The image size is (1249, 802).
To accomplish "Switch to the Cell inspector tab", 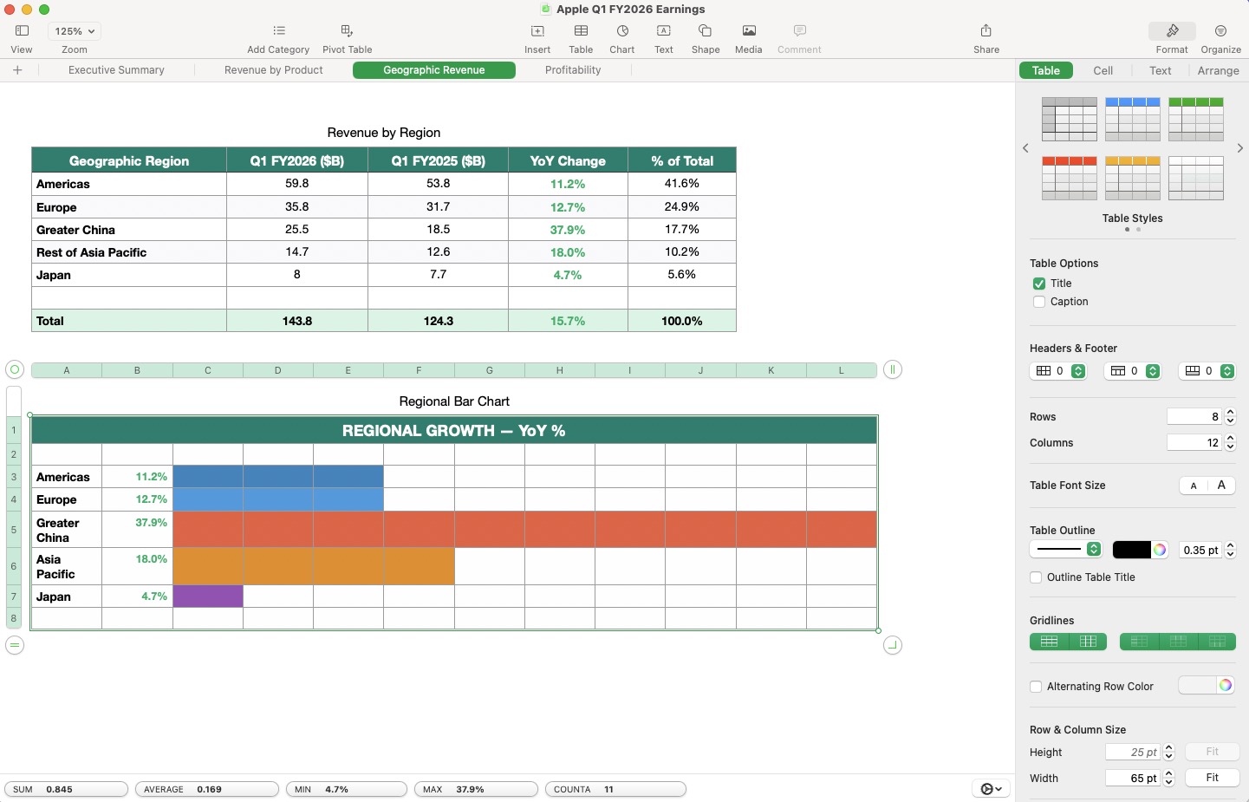I will 1103,71.
